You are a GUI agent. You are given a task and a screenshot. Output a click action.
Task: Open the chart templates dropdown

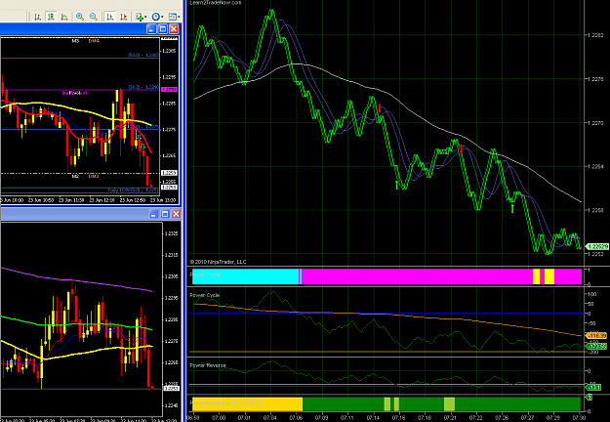tap(174, 17)
